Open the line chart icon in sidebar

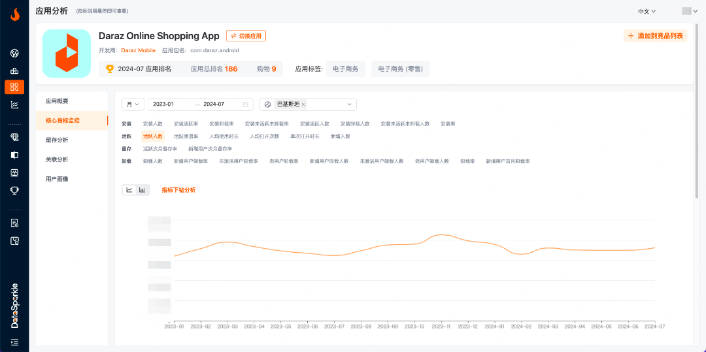click(14, 104)
